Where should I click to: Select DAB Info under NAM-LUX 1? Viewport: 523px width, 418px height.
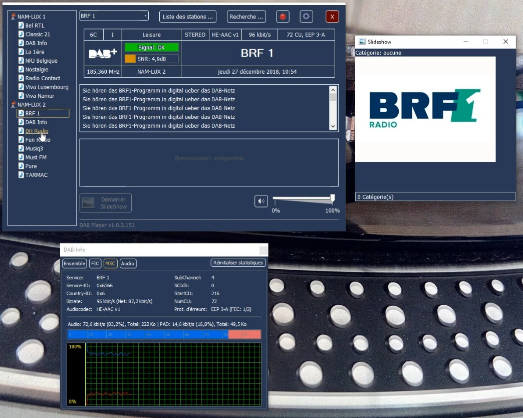click(36, 43)
